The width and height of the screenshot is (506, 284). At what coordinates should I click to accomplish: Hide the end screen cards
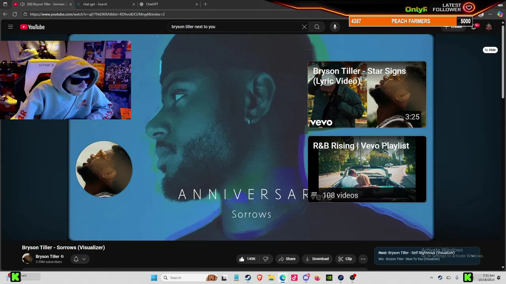pos(490,50)
